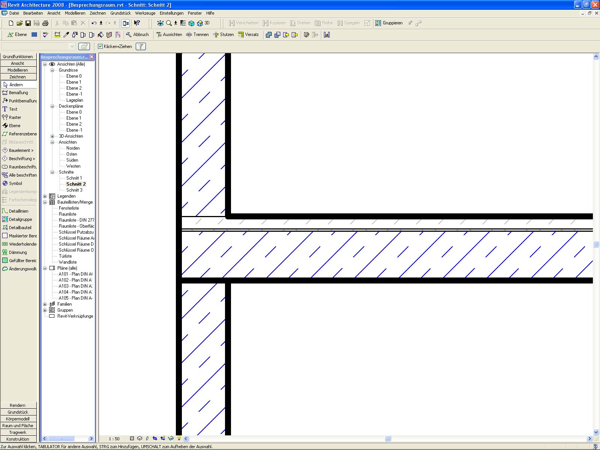600x450 pixels.
Task: Open the Bearbeiten menu
Action: click(x=33, y=13)
